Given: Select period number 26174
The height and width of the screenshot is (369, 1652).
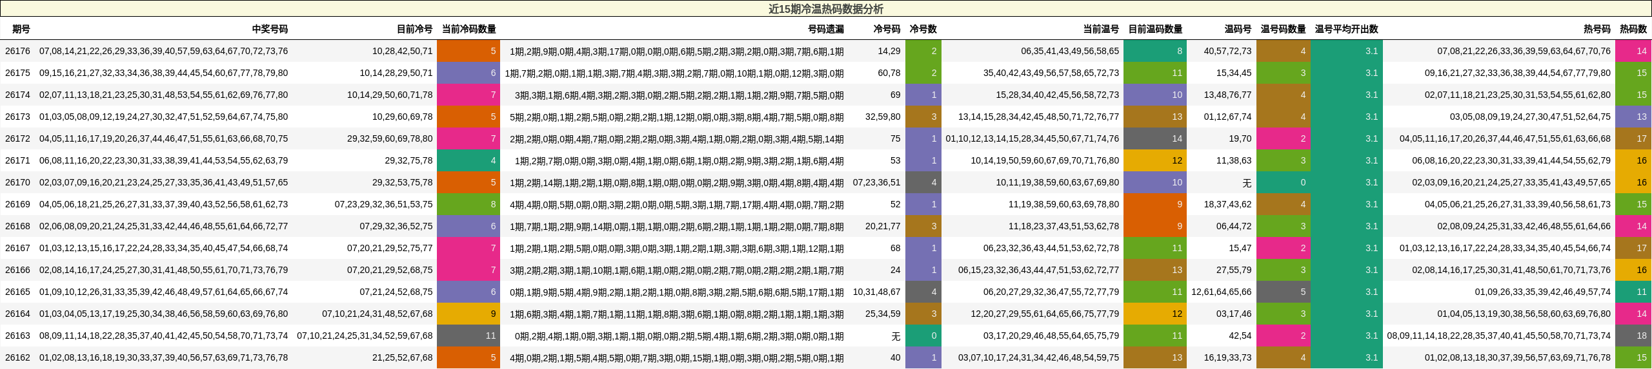Looking at the screenshot, I should click(x=17, y=95).
